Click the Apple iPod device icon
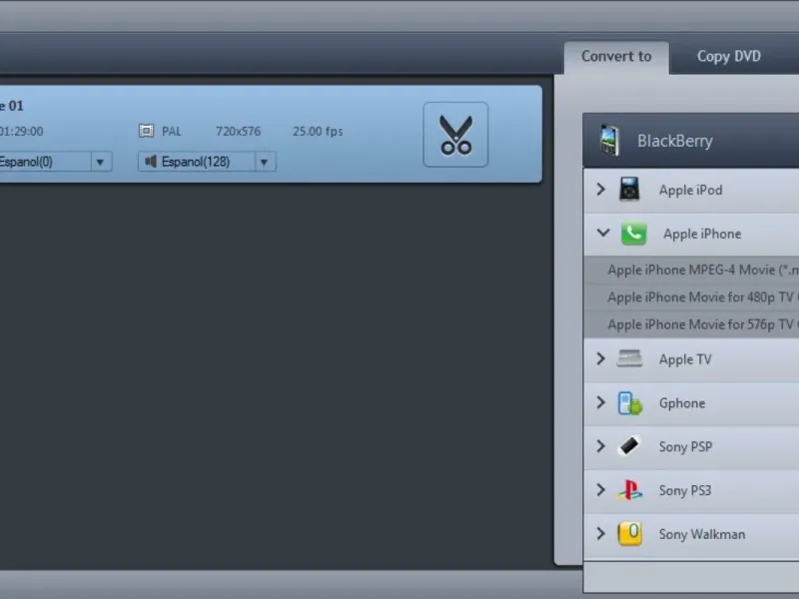799x599 pixels. 629,189
